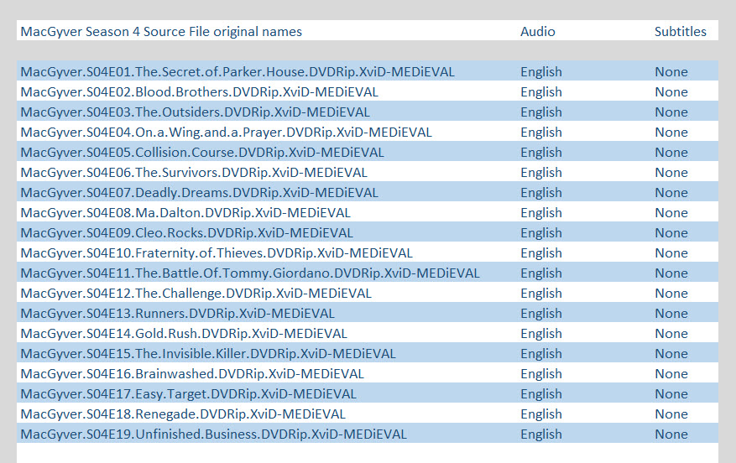Click the English audio cell for Collision Course
This screenshot has width=736, height=463.
(x=541, y=153)
